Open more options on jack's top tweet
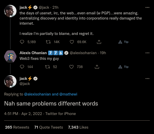Screen dimensions: 154x134 click(147, 7)
